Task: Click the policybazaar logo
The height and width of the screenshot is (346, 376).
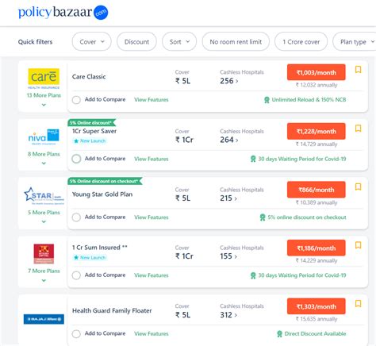Action: click(63, 13)
